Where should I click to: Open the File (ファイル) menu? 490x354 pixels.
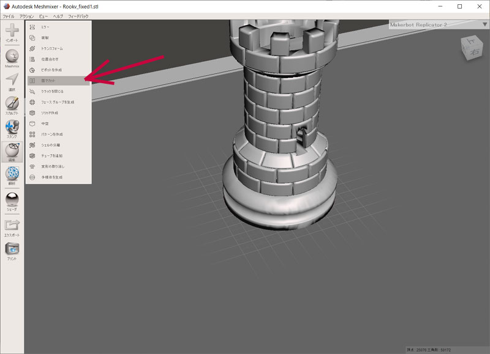coord(8,15)
